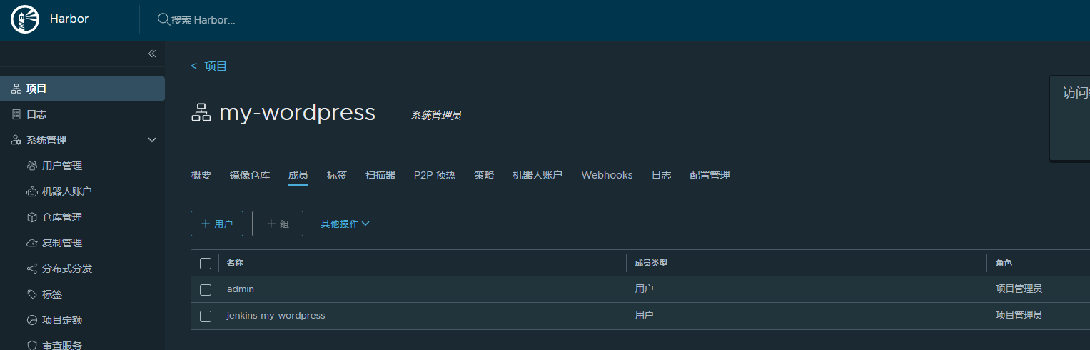Screen dimensions: 1090x350
Task: Click the 仓库管理 cube icon
Action: point(31,217)
